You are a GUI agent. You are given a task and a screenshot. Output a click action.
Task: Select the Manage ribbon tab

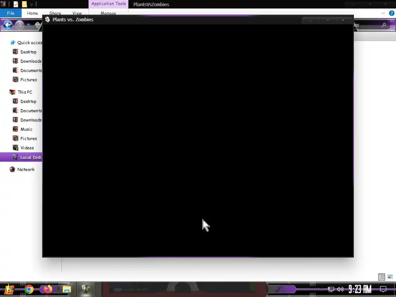[x=108, y=13]
